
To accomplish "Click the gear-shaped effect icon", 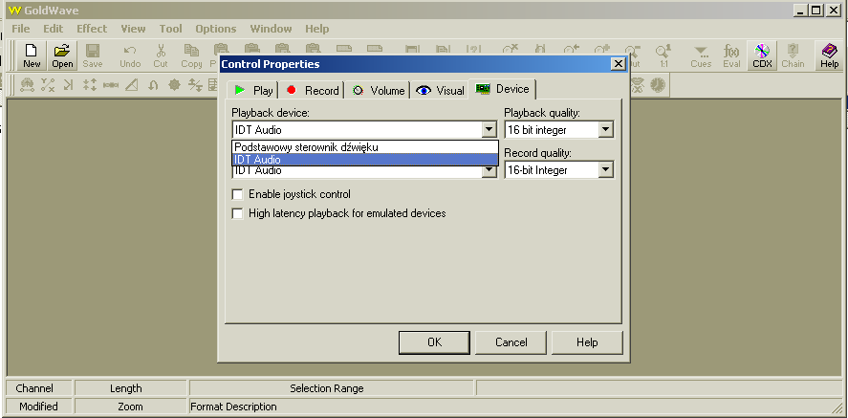I will [174, 85].
